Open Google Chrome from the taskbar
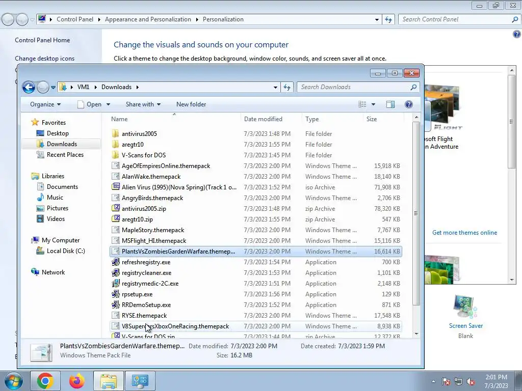522x391 pixels. [45, 381]
